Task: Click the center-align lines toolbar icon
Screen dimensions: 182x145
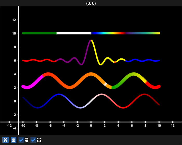Action: coord(14,140)
